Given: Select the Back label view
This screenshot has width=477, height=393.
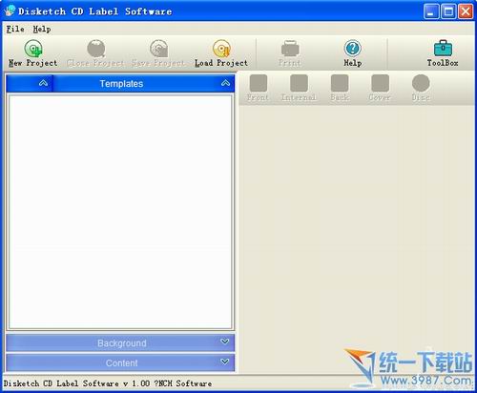Looking at the screenshot, I should (x=340, y=88).
